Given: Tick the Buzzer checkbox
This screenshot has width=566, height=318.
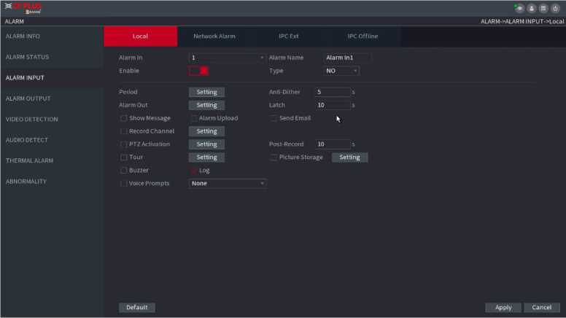Looking at the screenshot, I should 124,171.
